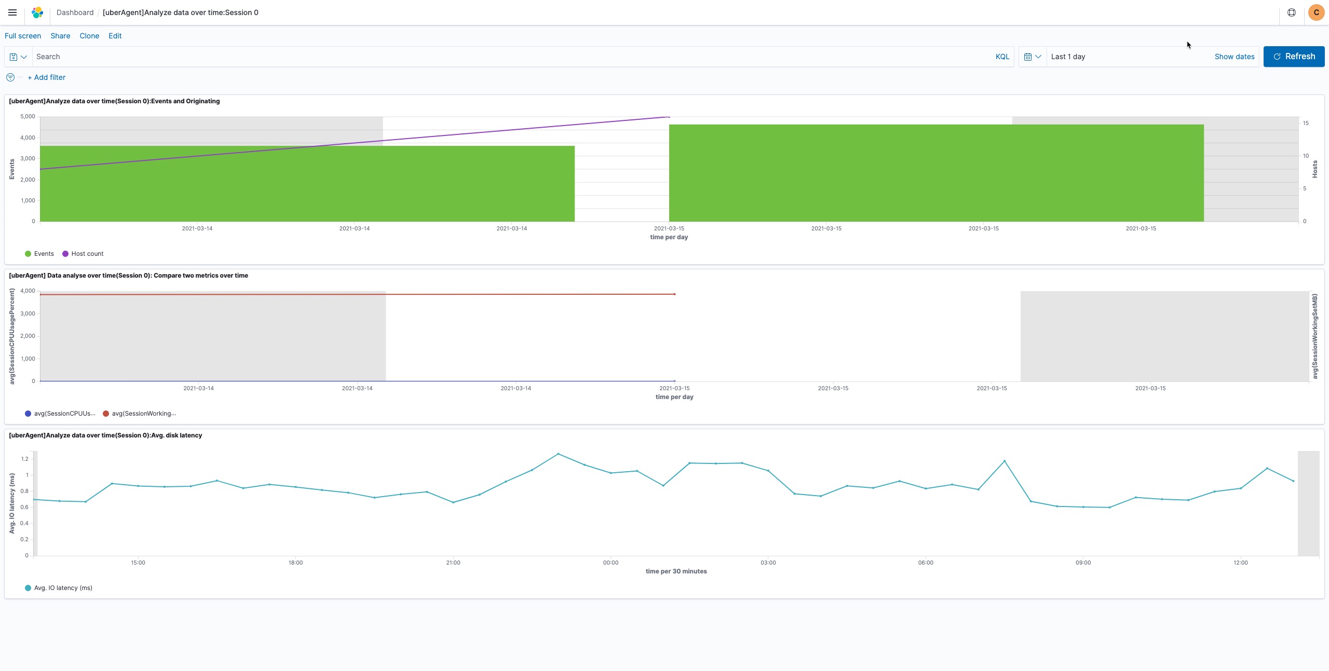Click the Elastic logo icon
The width and height of the screenshot is (1329, 671).
[37, 12]
